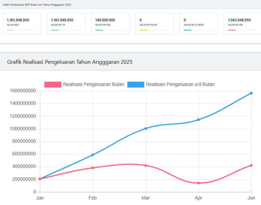Click the blue line data point for Mar
The height and width of the screenshot is (205, 261).
146,128
